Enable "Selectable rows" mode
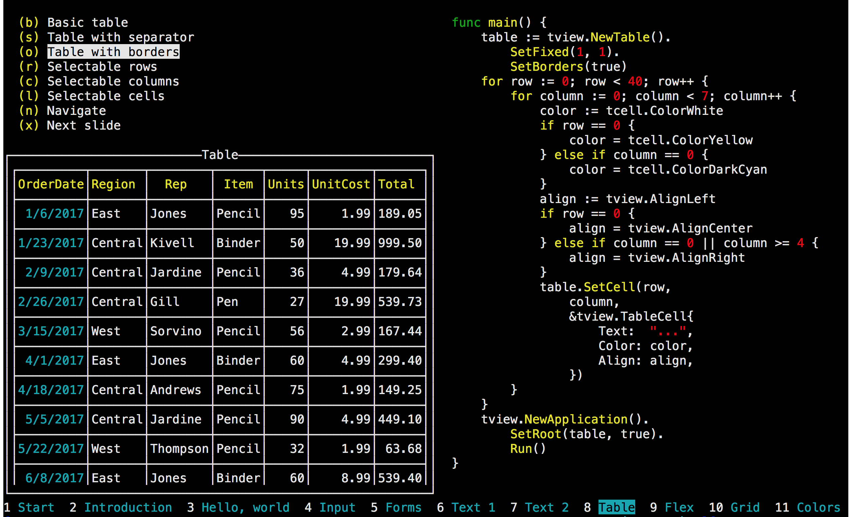The width and height of the screenshot is (851, 517). tap(102, 66)
